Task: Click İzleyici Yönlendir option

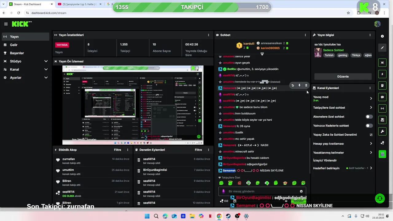Action: [x=325, y=160]
